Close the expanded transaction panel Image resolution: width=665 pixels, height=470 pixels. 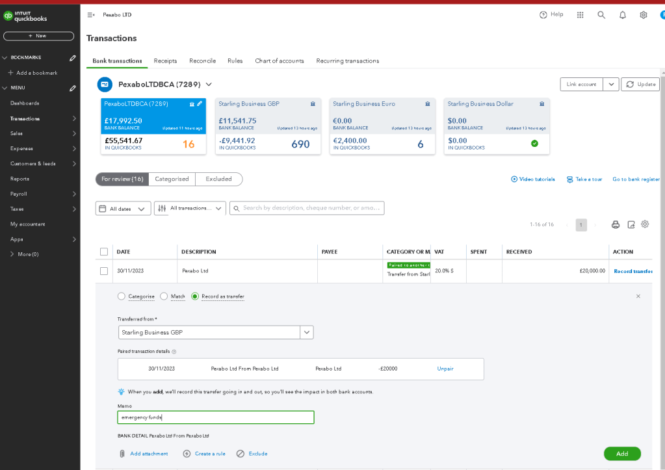(638, 296)
